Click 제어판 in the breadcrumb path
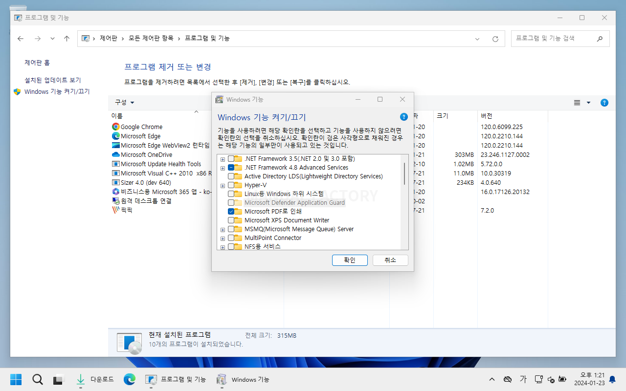The image size is (626, 391). point(108,38)
